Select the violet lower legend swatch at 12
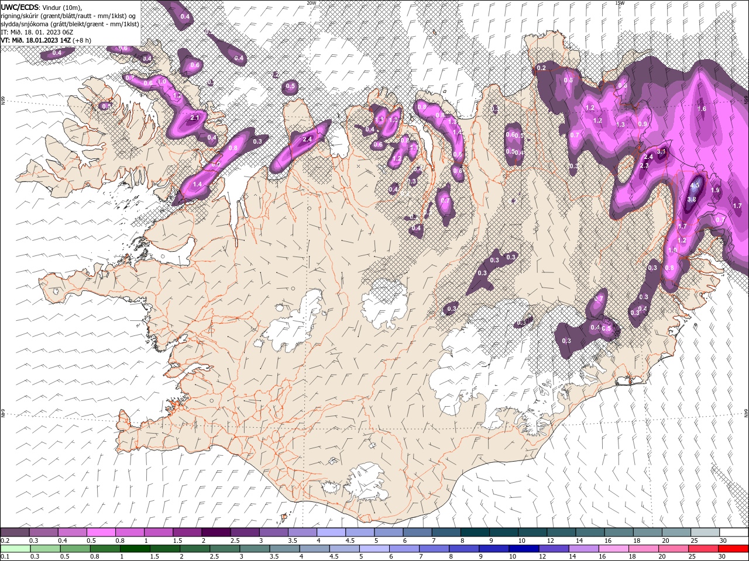 click(x=554, y=549)
